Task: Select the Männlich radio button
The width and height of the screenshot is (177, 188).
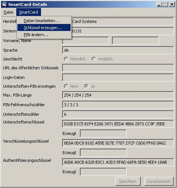Action: (x=66, y=59)
